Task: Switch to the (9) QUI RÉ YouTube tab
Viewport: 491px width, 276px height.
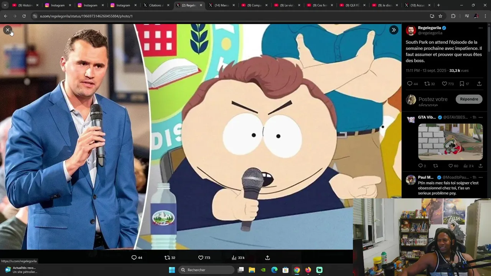Action: coord(353,5)
